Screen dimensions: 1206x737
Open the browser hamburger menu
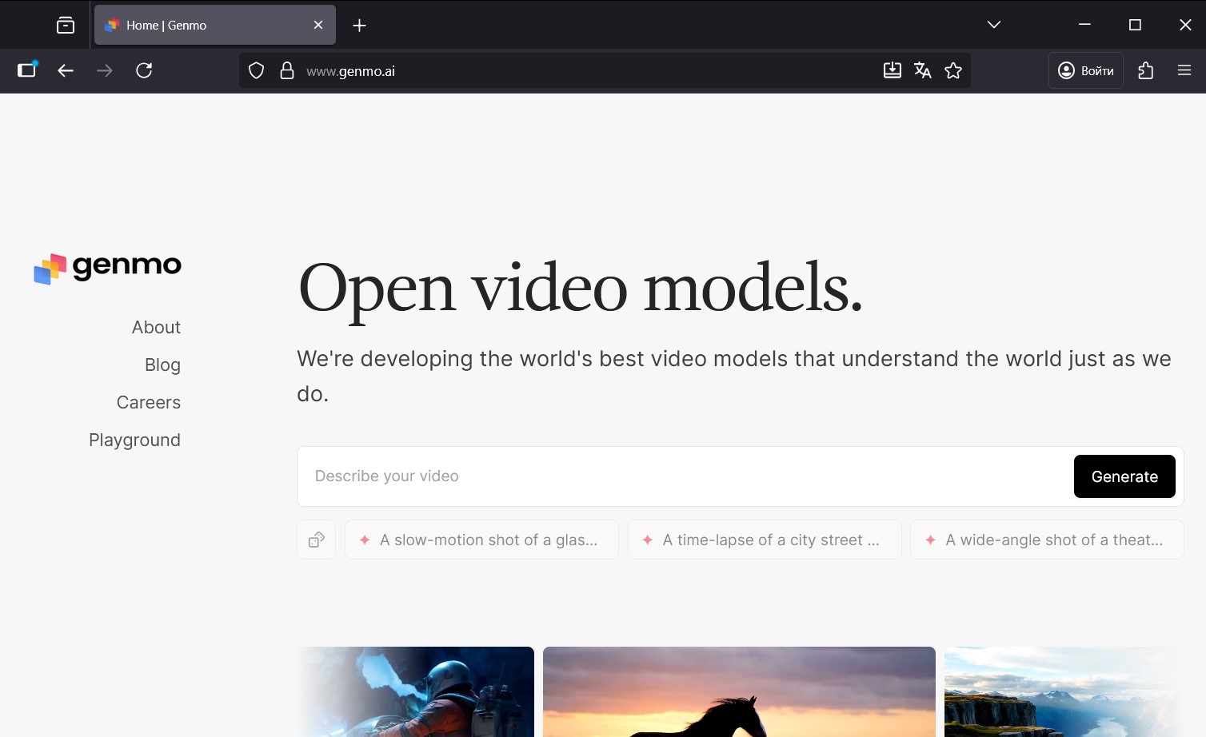(x=1184, y=70)
